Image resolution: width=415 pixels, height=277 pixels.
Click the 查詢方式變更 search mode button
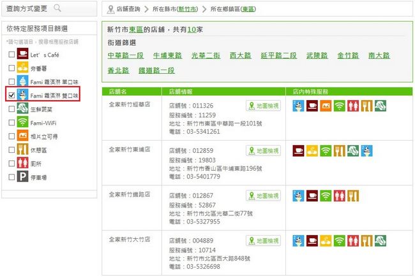click(x=49, y=8)
